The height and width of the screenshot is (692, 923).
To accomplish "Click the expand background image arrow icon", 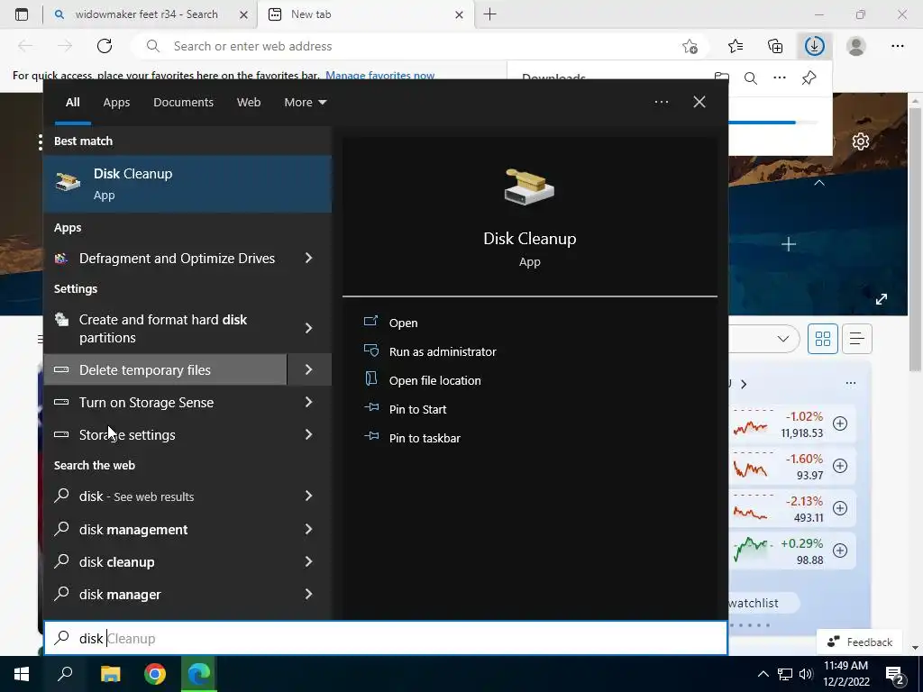I will [x=882, y=299].
